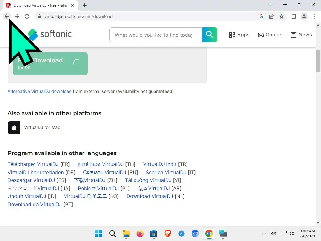Open the Games menu
Screen dimensions: 321x241
(x=270, y=35)
